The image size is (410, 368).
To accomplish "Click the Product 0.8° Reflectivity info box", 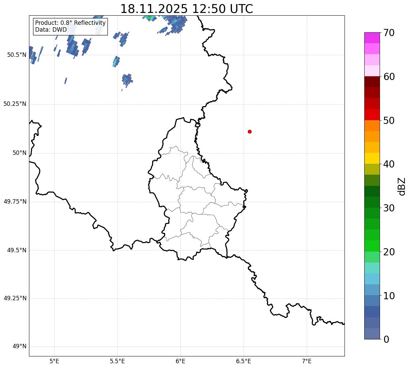I will (x=70, y=26).
